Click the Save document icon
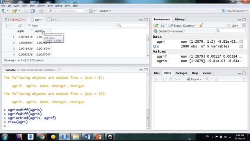 [26, 11]
